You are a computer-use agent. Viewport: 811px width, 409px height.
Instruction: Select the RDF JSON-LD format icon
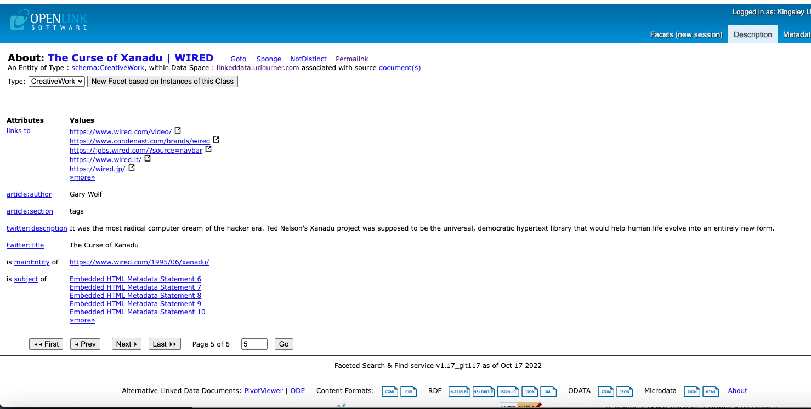(508, 391)
